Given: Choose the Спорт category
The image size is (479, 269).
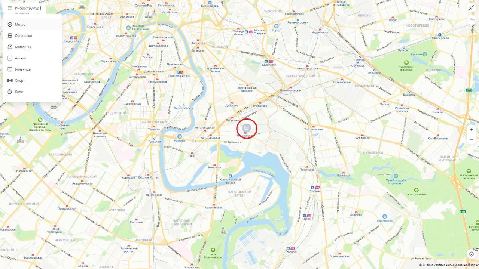Looking at the screenshot, I should coord(33,80).
